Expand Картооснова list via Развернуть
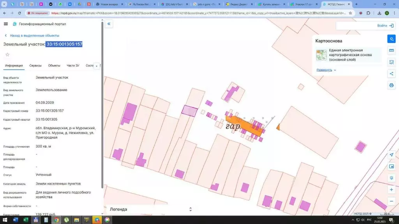399x224 pixels. pos(326,70)
